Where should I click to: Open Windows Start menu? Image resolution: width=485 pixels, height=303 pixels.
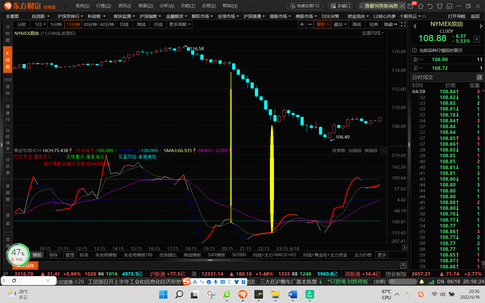click(163, 294)
